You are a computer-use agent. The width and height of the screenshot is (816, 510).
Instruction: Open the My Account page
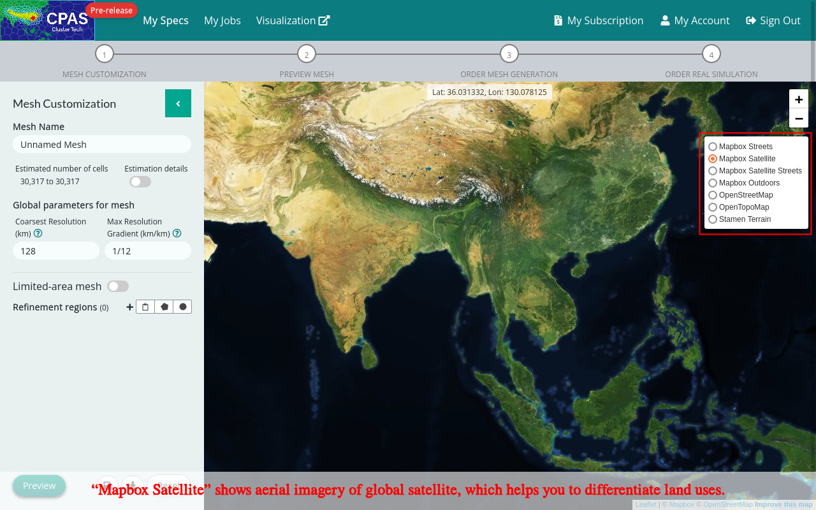[x=695, y=20]
